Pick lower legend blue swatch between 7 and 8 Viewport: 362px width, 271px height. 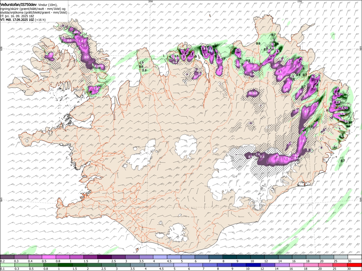209,265
